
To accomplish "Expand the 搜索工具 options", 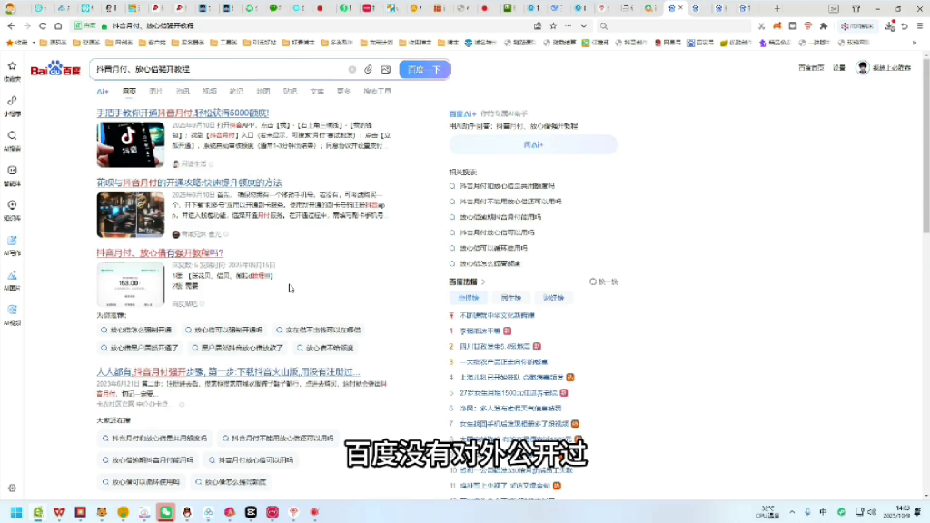I will click(377, 91).
